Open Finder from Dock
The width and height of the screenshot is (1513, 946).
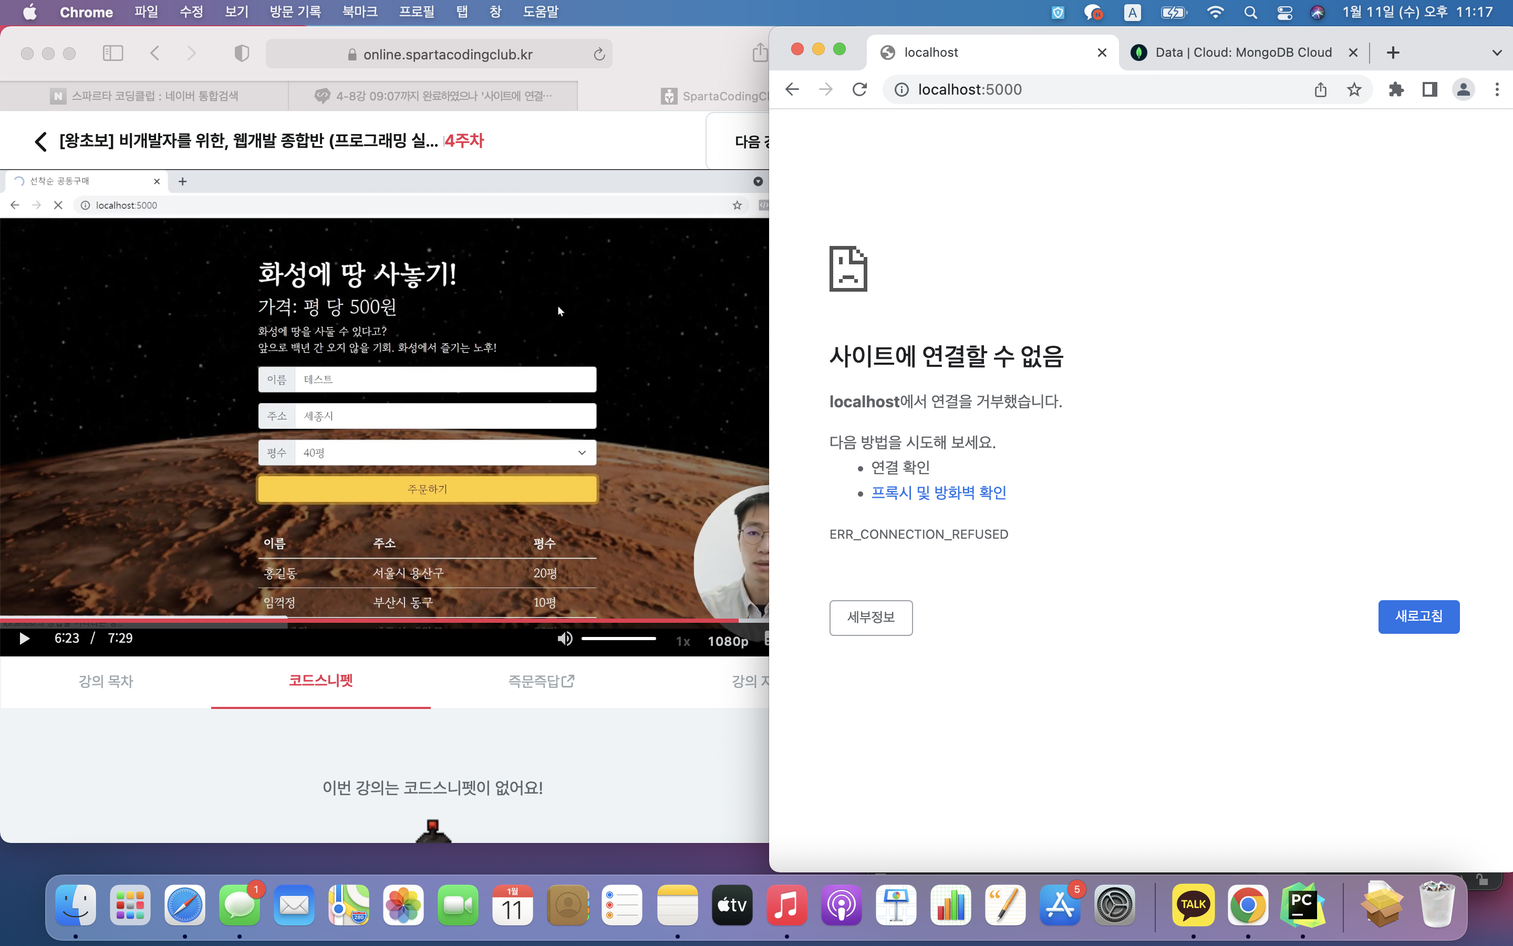(76, 904)
